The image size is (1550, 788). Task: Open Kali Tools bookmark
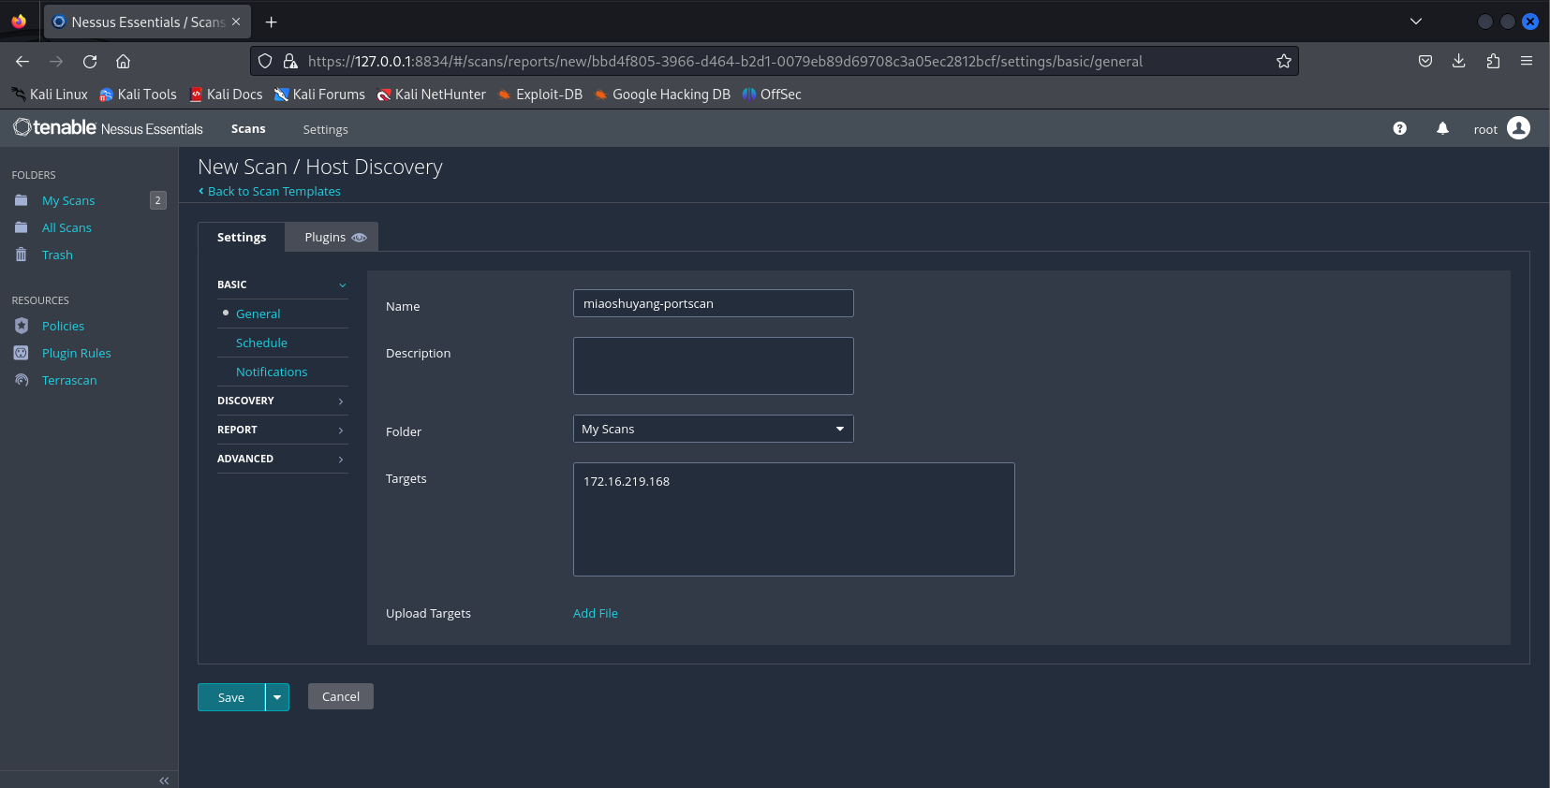(138, 95)
